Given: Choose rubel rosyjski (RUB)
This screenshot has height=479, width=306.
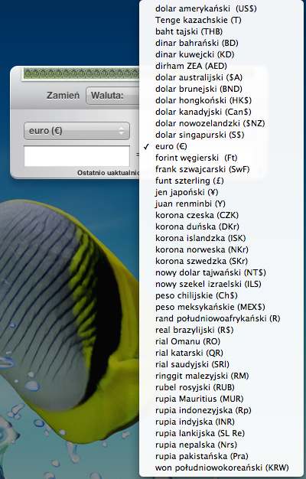Looking at the screenshot, I should pos(221,388).
